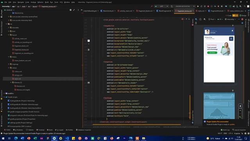Click the update link in the plugin notification
Image resolution: width=250 pixels, height=141 pixels.
(232, 125)
